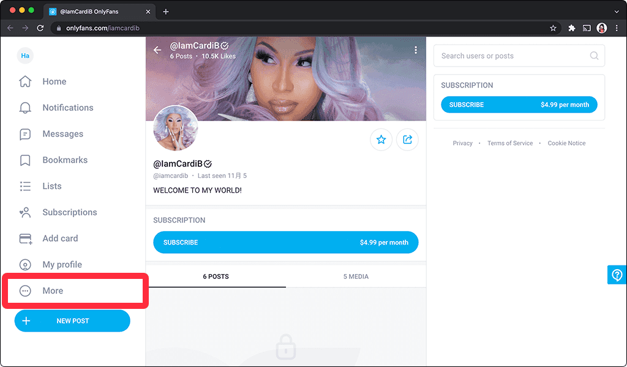The image size is (627, 367).
Task: Go to Subscriptions in sidebar
Action: tap(70, 212)
